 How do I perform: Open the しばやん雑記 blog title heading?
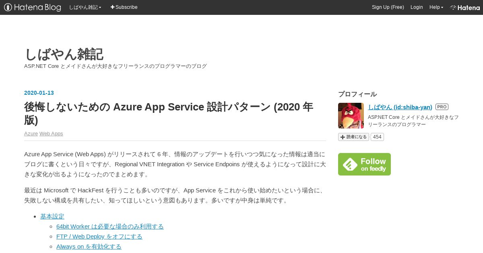tap(64, 54)
